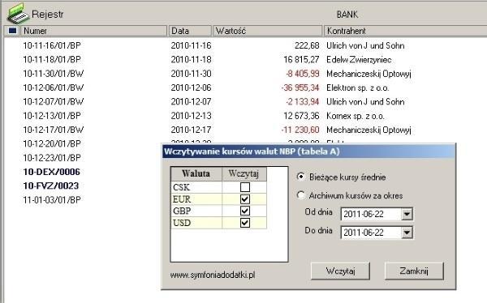This screenshot has height=303, width=487.
Task: Select row 10-12-06/01/BW
Action: [x=54, y=87]
